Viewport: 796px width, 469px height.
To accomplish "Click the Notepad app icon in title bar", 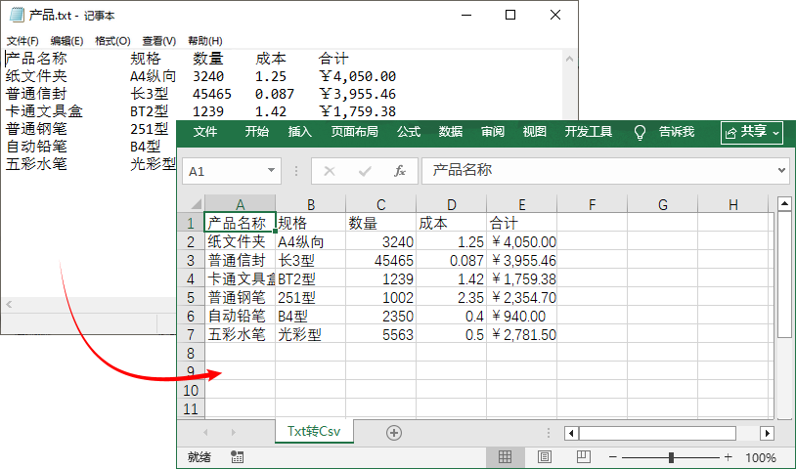I will [x=17, y=15].
